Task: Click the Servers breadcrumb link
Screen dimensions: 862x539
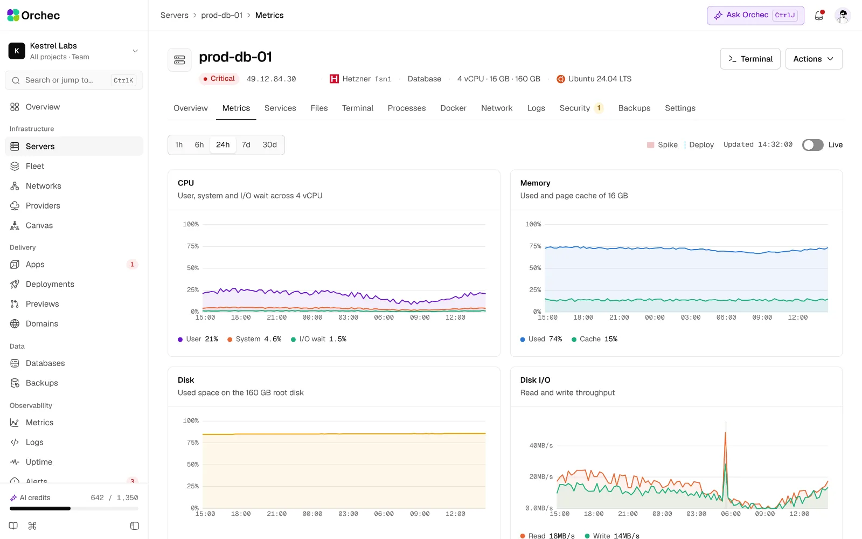Action: coord(175,15)
